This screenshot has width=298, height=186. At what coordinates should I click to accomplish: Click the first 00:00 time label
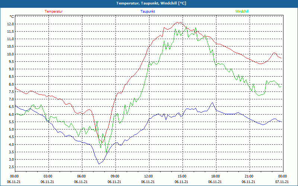click(14, 176)
